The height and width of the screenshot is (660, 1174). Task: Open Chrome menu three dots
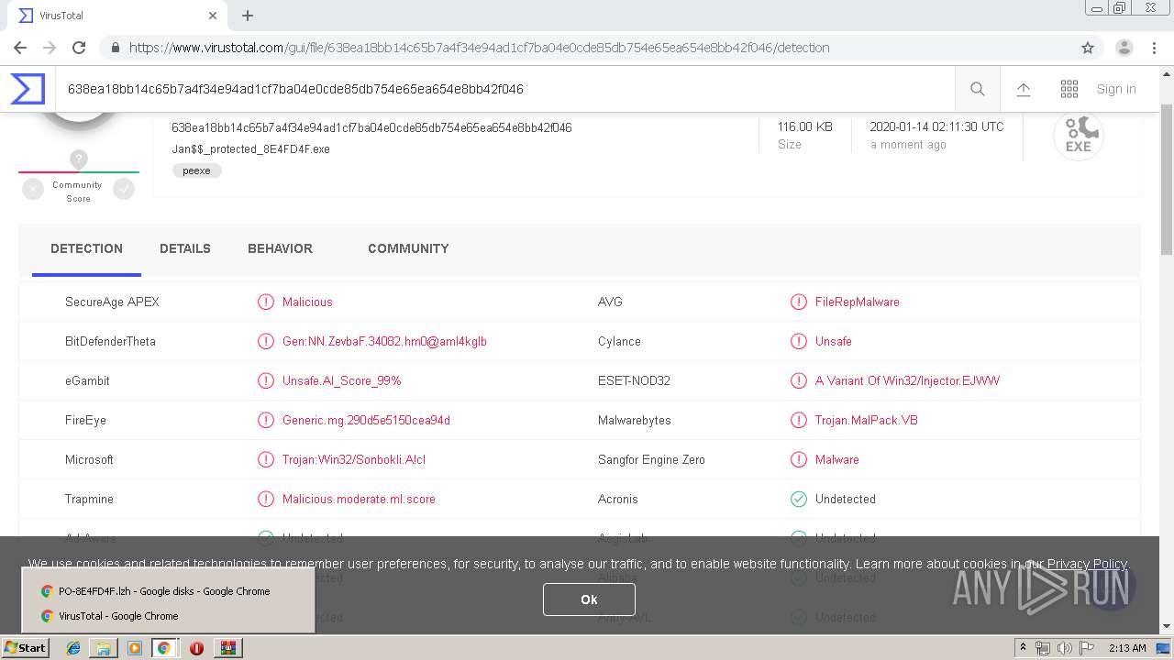(x=1156, y=48)
